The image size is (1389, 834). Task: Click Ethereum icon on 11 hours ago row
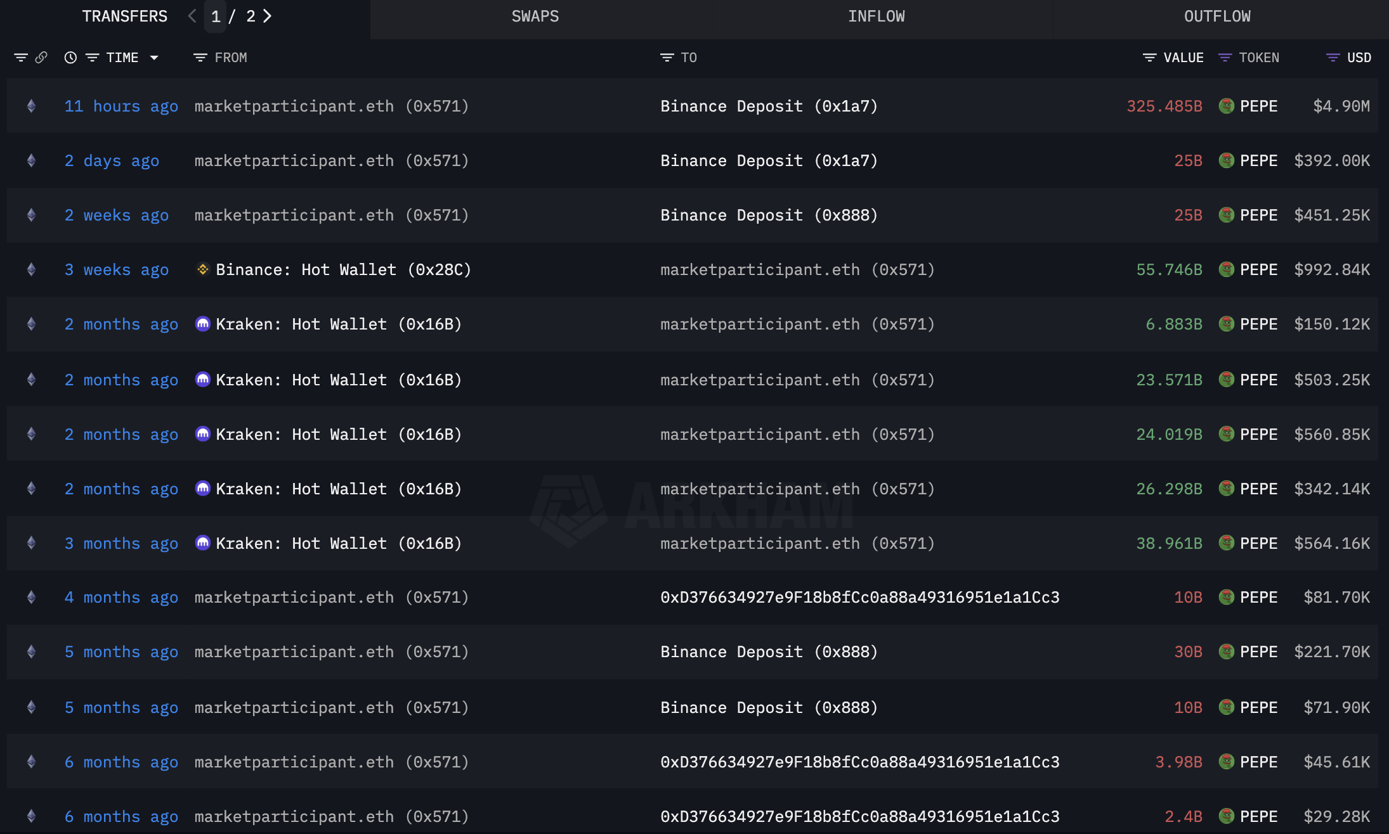[x=31, y=106]
